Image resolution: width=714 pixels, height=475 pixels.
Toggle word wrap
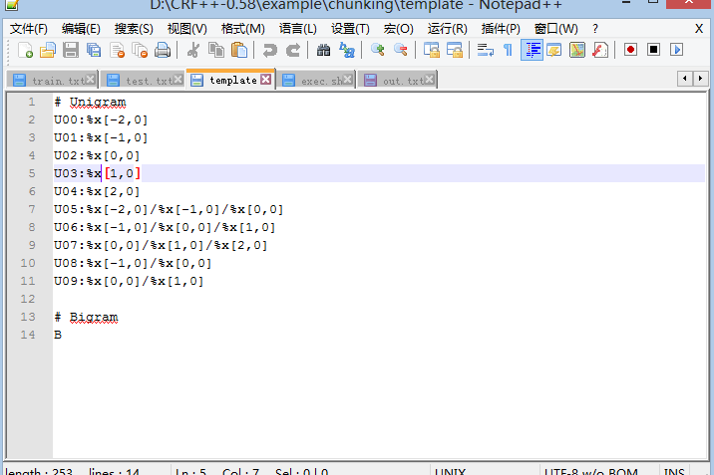point(485,50)
